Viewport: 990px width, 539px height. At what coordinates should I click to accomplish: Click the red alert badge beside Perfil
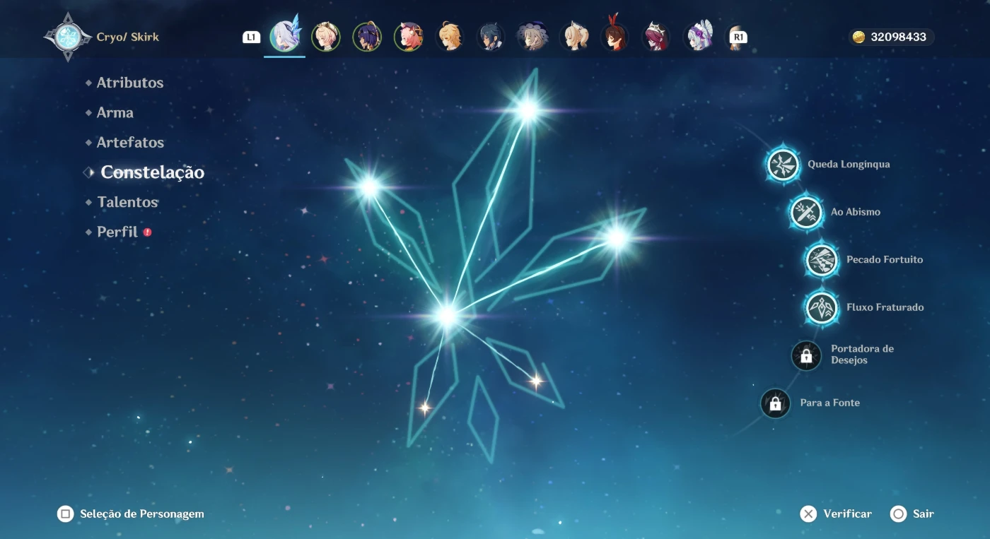[x=147, y=232]
